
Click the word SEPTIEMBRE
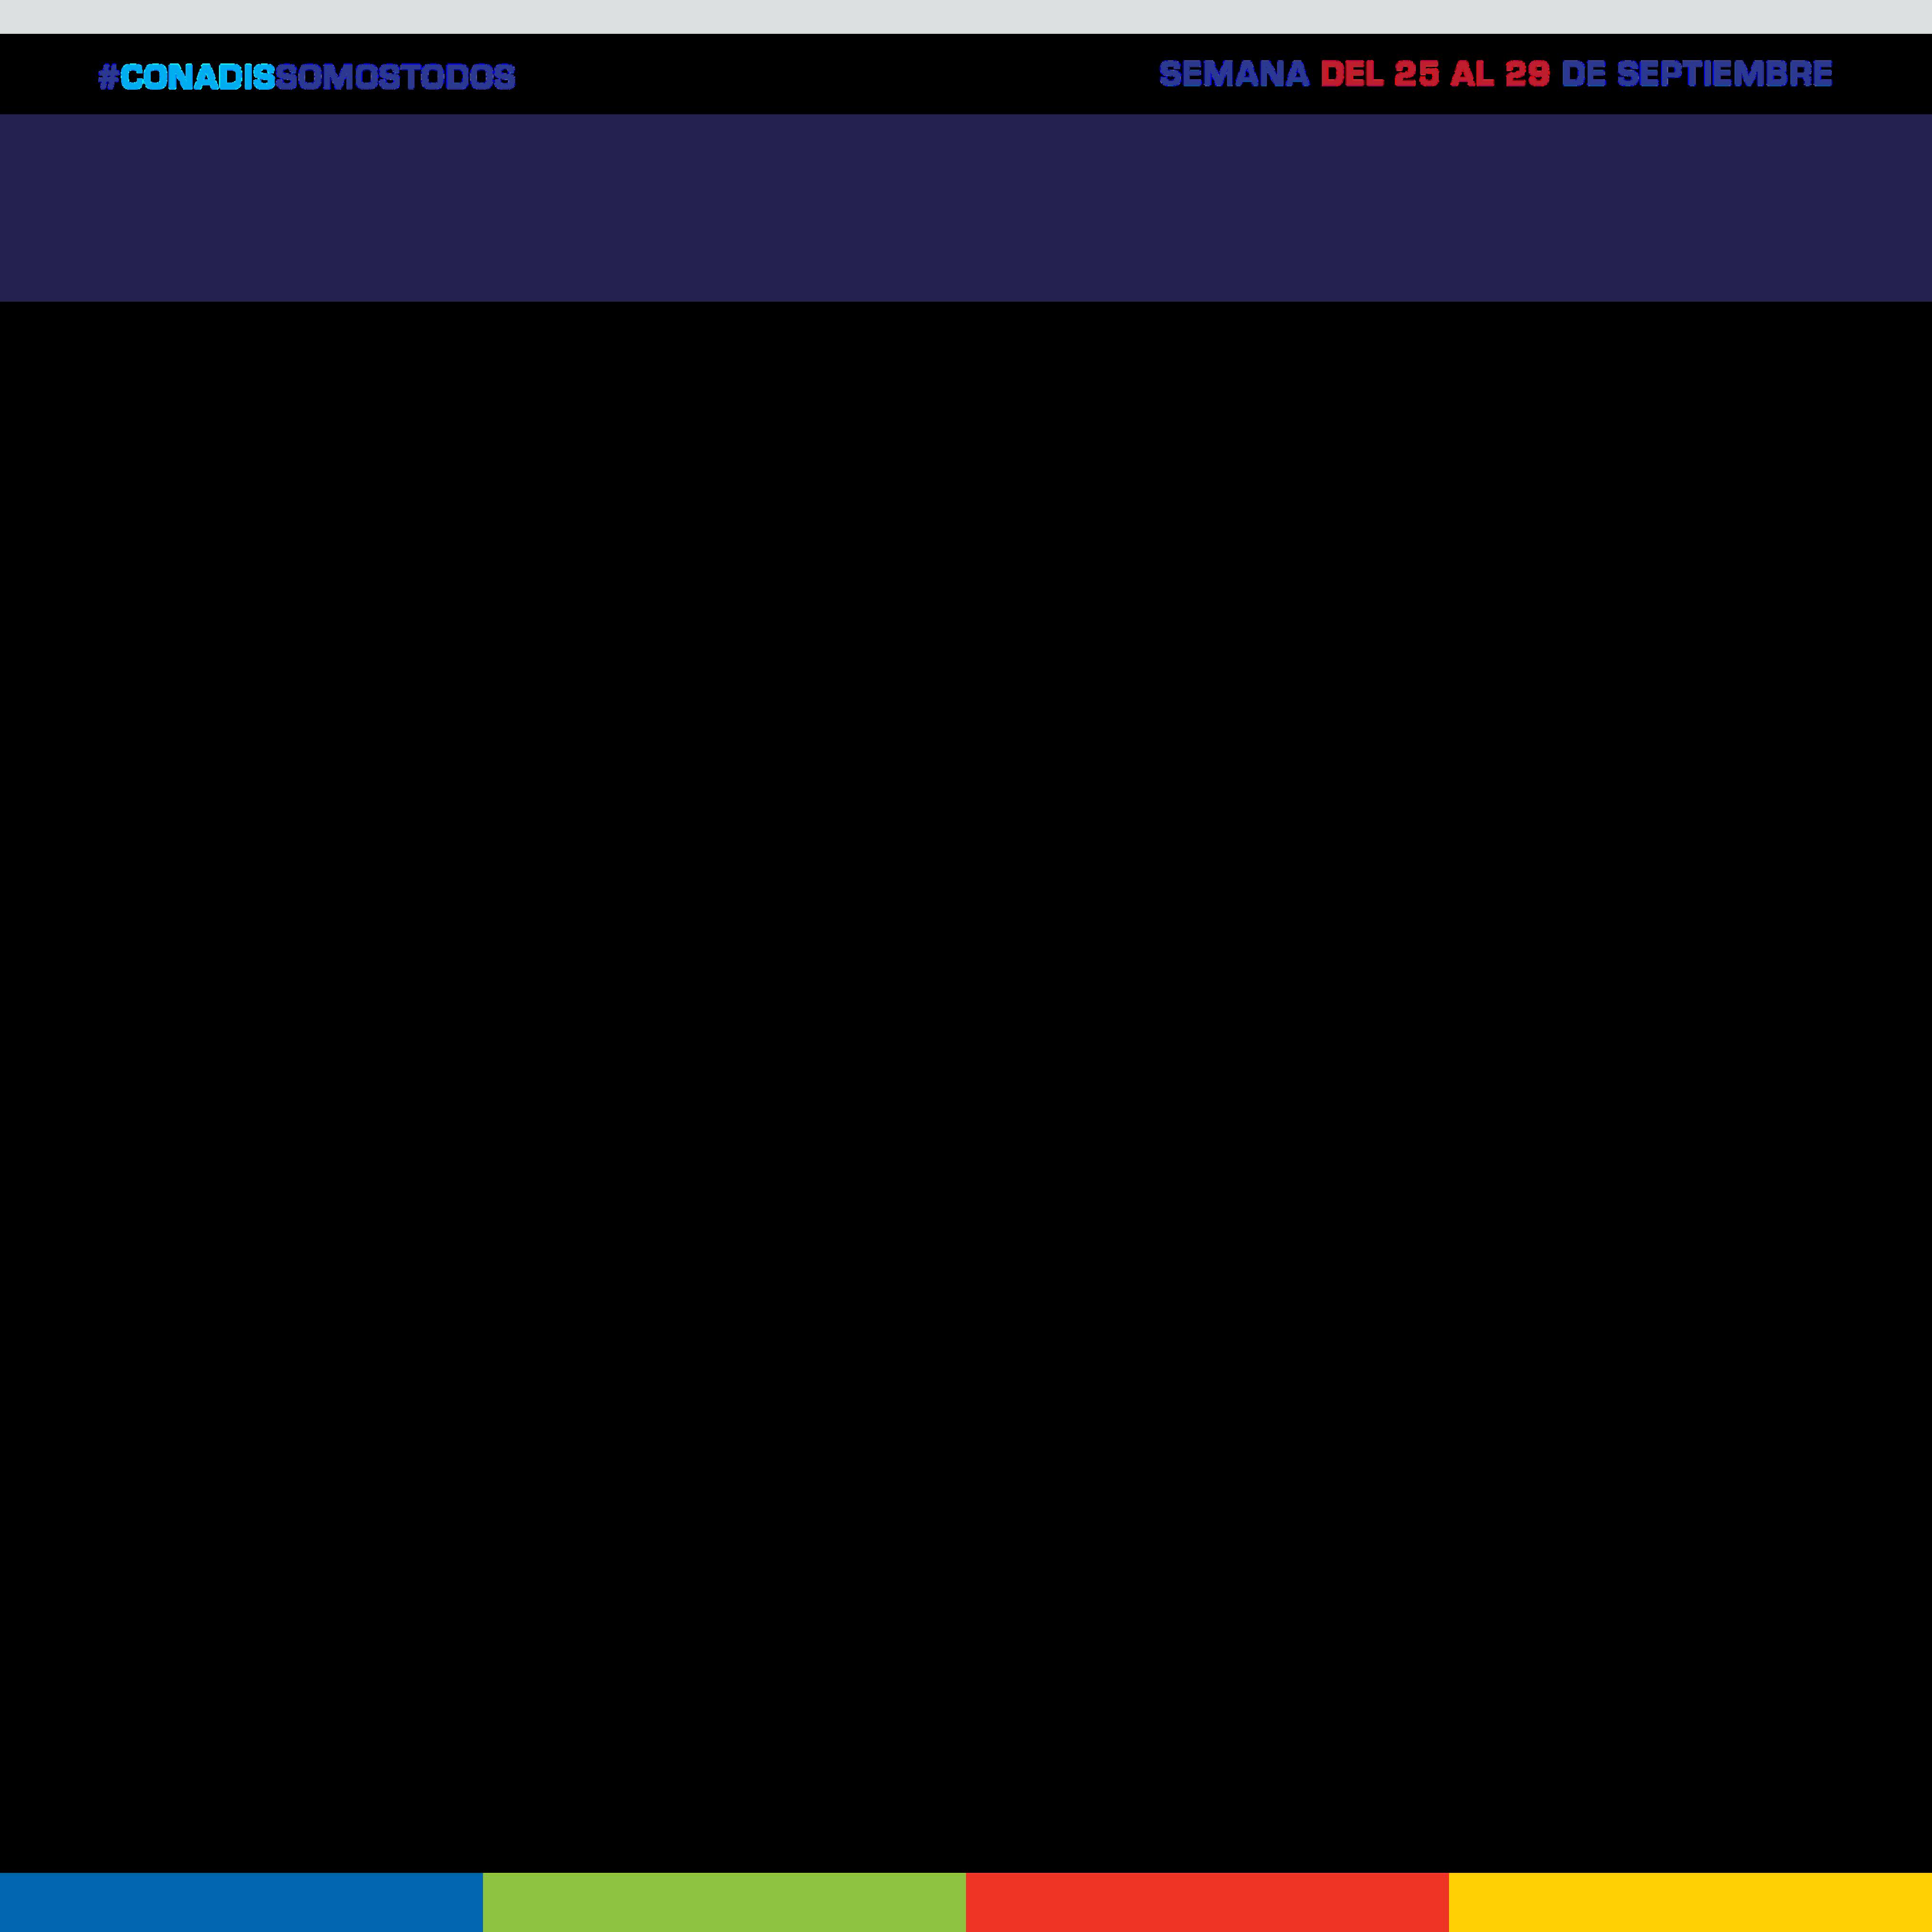point(1724,74)
